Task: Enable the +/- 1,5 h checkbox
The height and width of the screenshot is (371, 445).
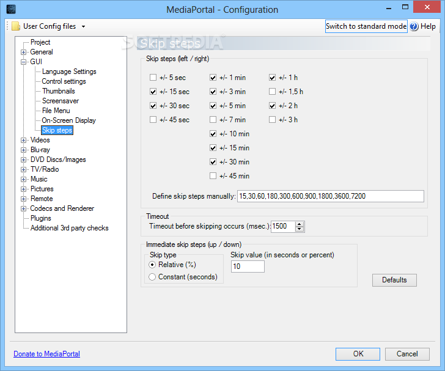Action: click(x=272, y=92)
